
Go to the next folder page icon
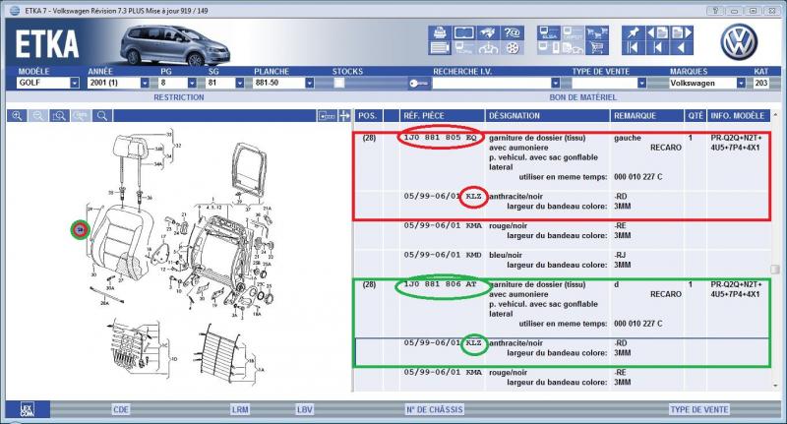682,32
